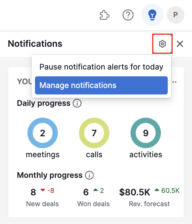The width and height of the screenshot is (192, 224).
Task: Click the green 60.5K forecast increase indicator
Action: tap(167, 190)
